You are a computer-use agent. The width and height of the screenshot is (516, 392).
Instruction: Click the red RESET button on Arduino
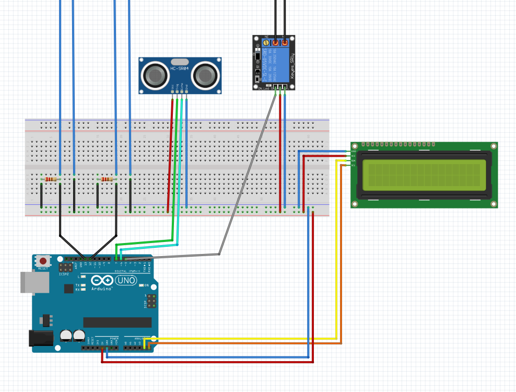coord(43,261)
